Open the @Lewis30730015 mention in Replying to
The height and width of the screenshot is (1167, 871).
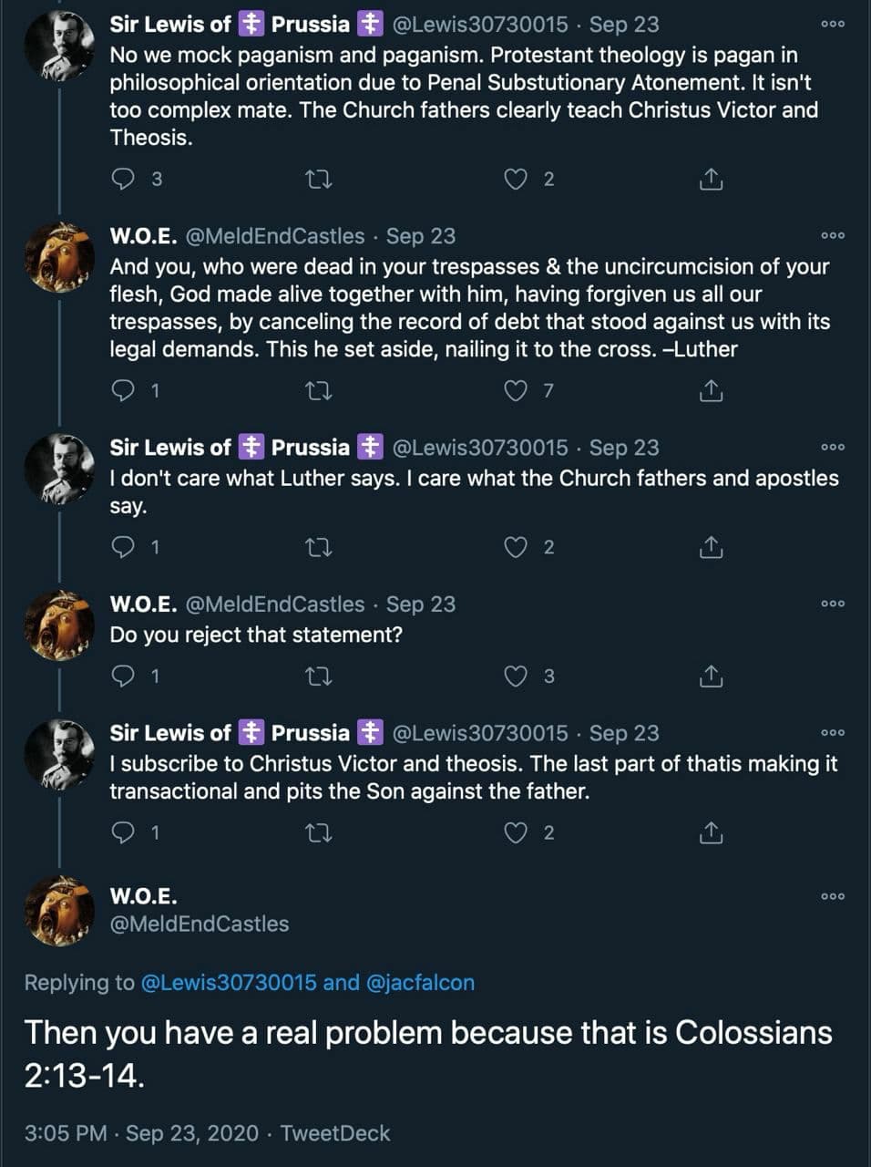click(229, 982)
